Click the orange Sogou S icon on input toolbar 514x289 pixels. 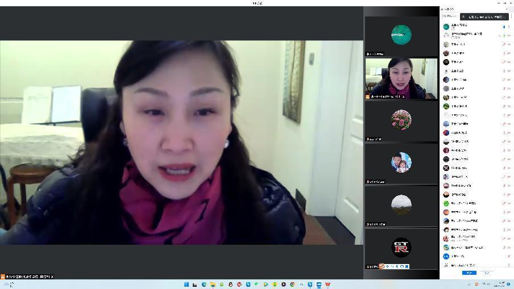[382, 266]
